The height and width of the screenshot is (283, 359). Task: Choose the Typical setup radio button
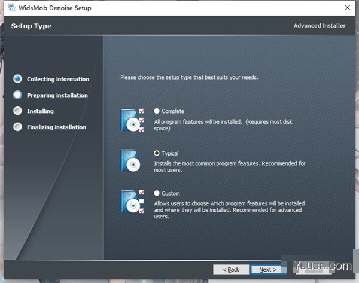click(x=157, y=153)
